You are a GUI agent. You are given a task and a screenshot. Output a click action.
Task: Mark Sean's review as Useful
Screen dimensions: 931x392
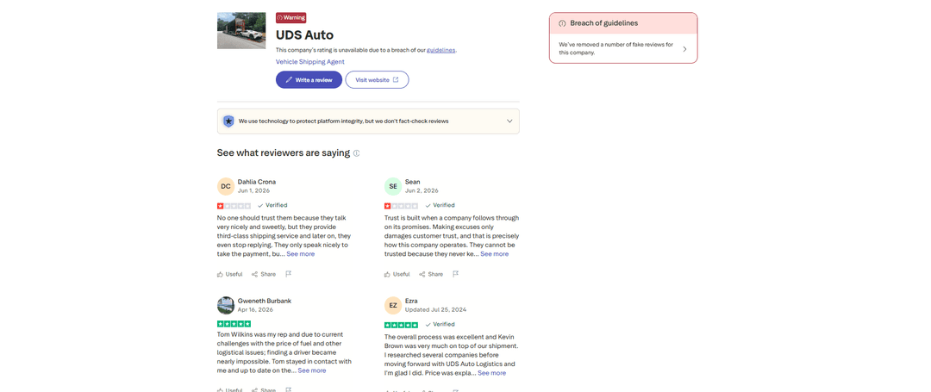pyautogui.click(x=397, y=274)
